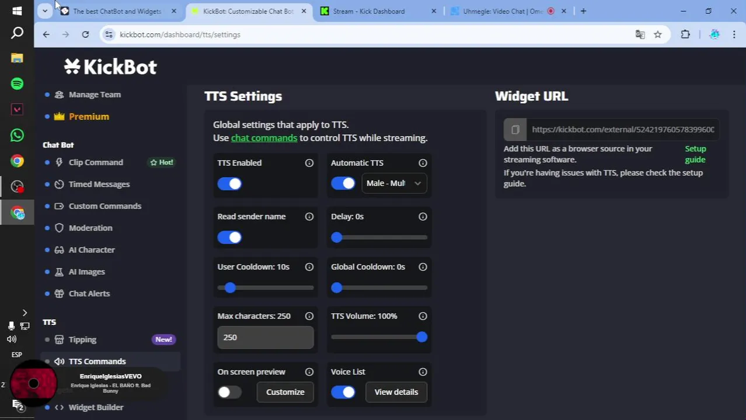
Task: Open the browser extensions puzzle icon
Action: click(x=685, y=34)
